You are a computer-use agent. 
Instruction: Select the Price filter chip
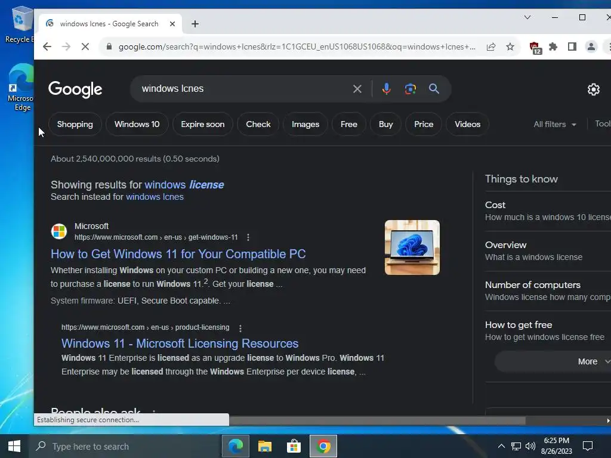pos(424,124)
